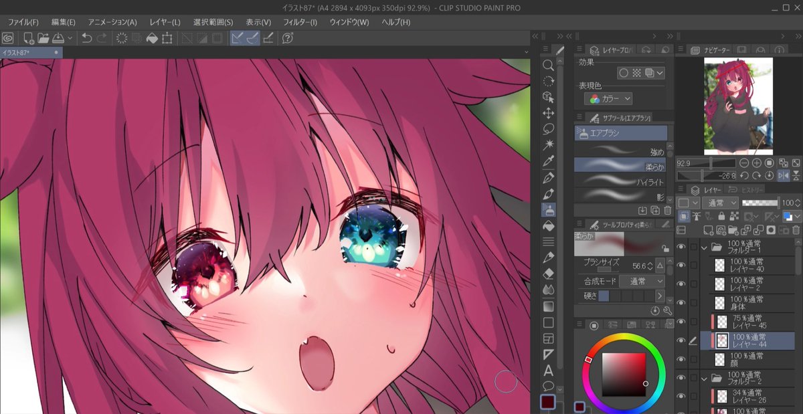Click the Fill bucket icon in command bar
Viewport: 803px width, 414px height.
coord(152,38)
